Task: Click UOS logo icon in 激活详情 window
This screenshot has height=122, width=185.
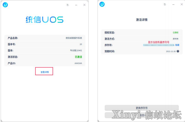Action: click(102, 4)
